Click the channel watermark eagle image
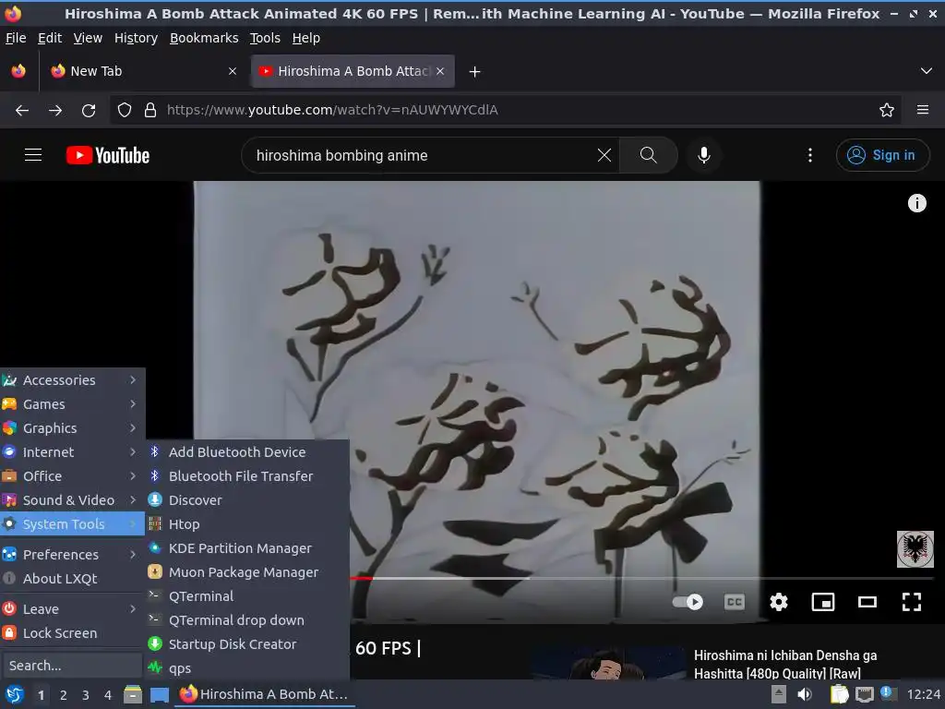945x709 pixels. tap(915, 548)
